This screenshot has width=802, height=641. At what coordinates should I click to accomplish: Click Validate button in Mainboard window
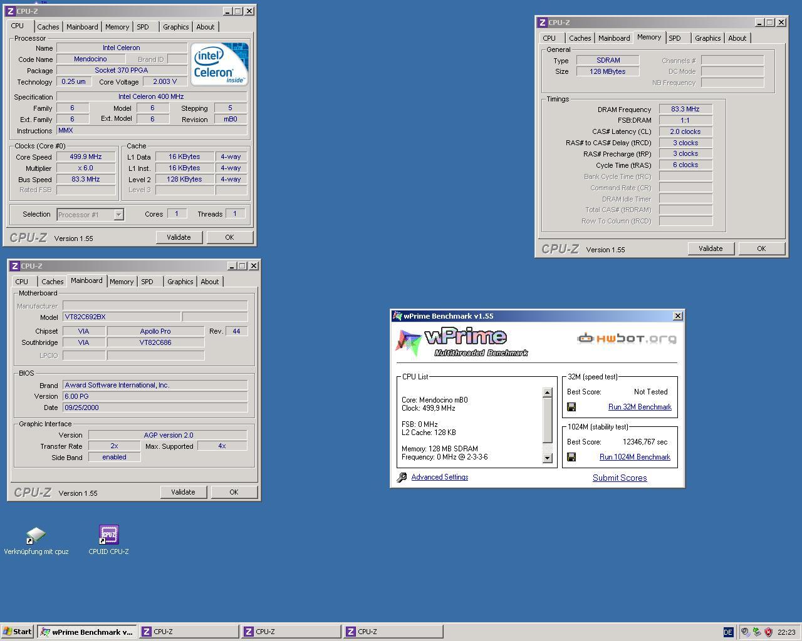pos(183,492)
